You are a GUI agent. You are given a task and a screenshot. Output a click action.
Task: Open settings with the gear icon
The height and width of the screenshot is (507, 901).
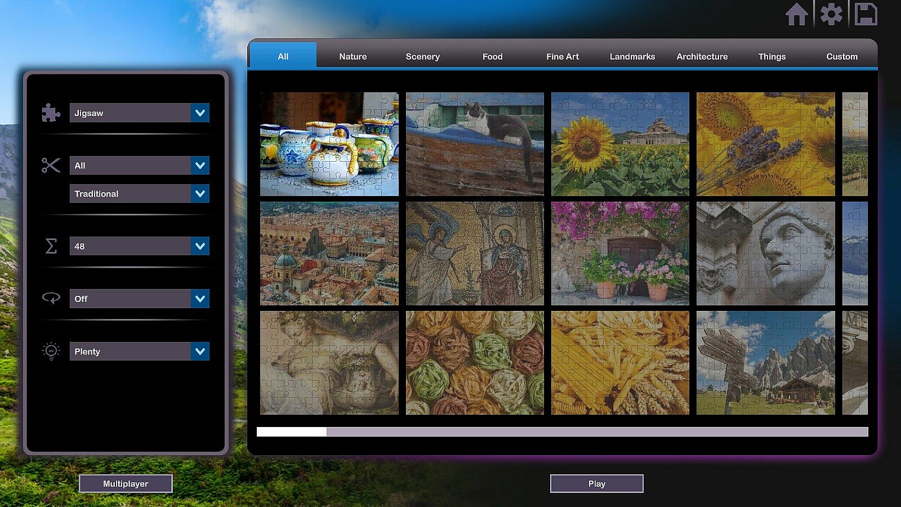[x=831, y=15]
